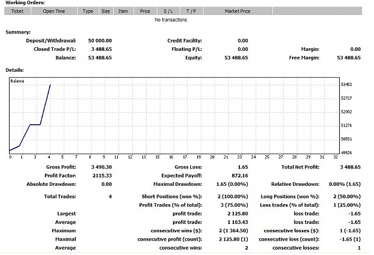Click the Open Time column header
The height and width of the screenshot is (255, 374).
(54, 11)
